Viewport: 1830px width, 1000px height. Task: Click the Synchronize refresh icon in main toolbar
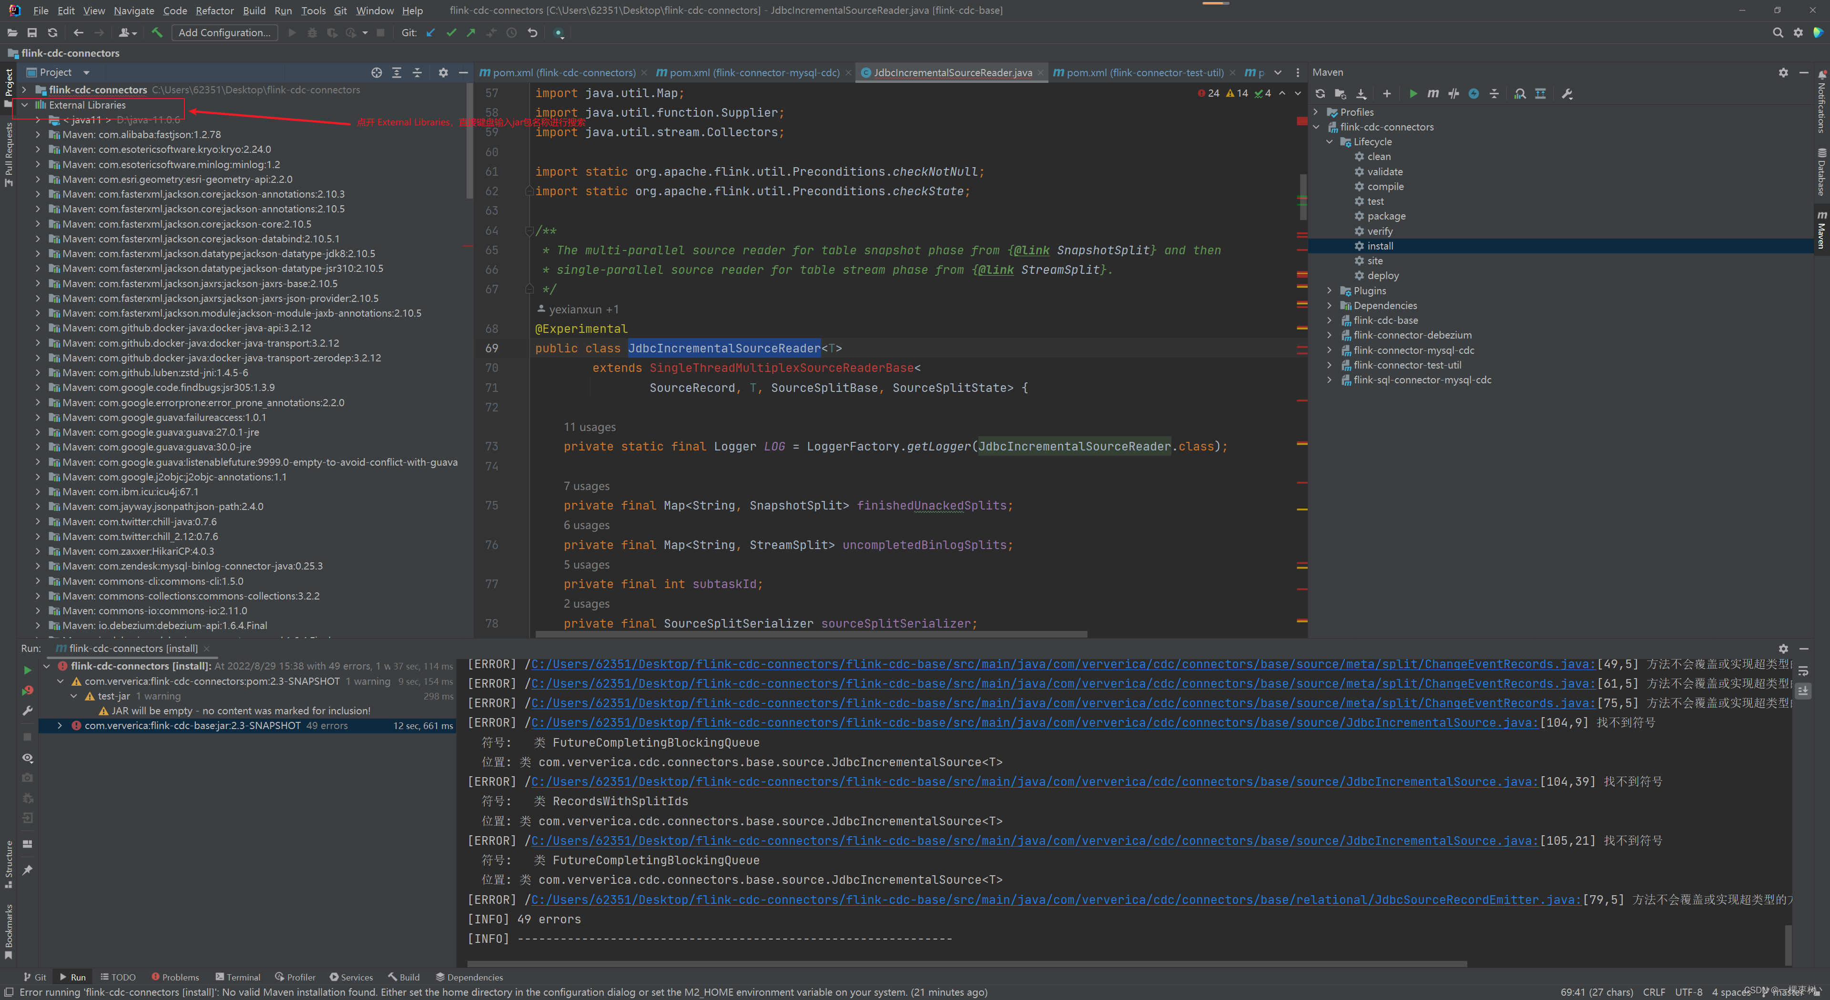click(x=52, y=33)
